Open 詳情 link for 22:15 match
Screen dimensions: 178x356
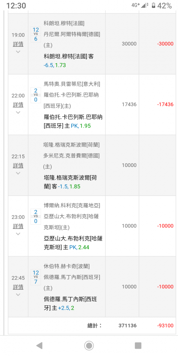pos(18,166)
